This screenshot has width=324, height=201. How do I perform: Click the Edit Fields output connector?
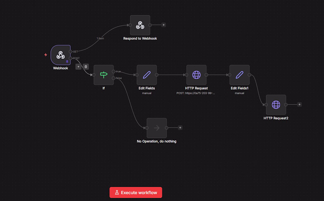point(157,75)
